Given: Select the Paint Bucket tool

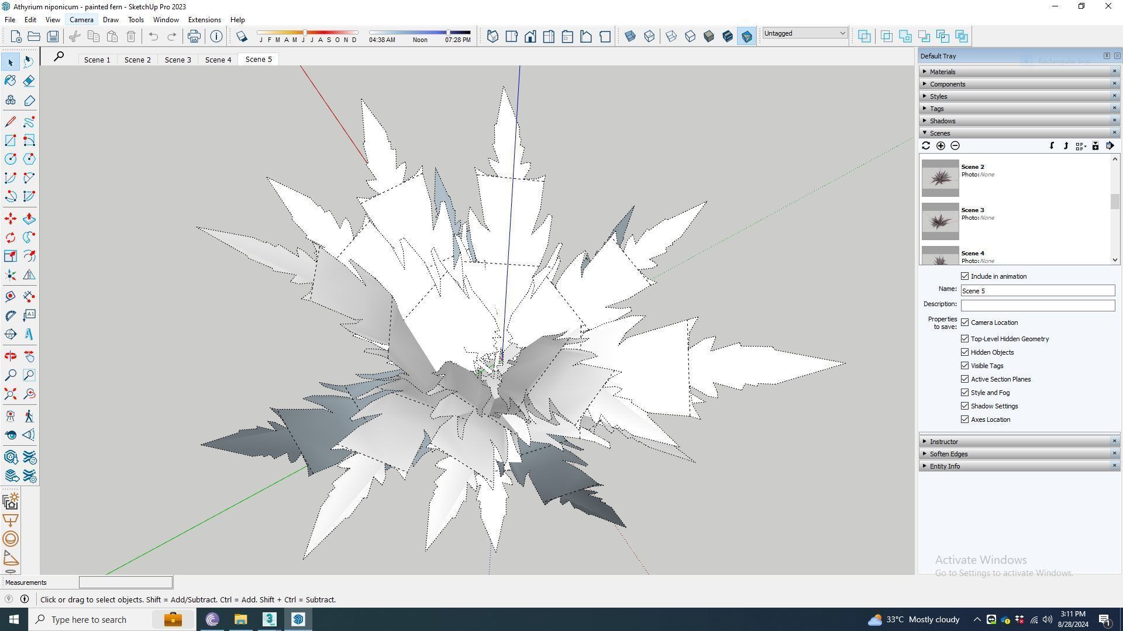Looking at the screenshot, I should tap(11, 81).
